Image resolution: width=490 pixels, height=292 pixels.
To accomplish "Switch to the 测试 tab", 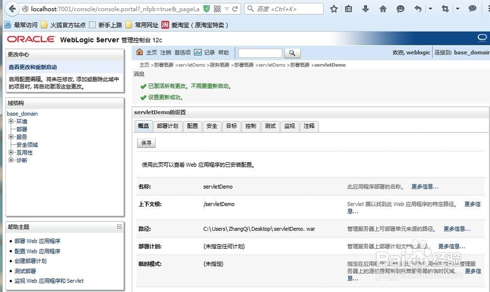I will (x=270, y=126).
